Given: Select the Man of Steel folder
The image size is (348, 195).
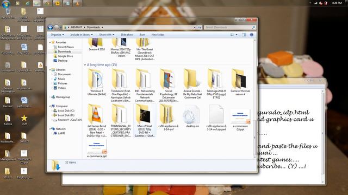Looking at the screenshot, I should 145,120.
